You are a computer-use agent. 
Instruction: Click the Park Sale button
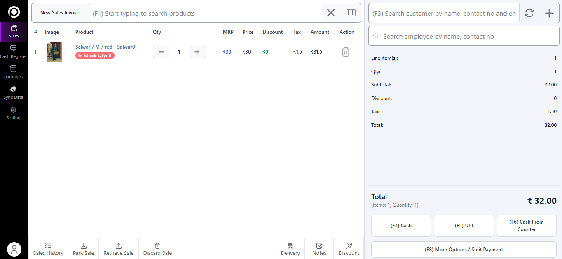tap(83, 249)
